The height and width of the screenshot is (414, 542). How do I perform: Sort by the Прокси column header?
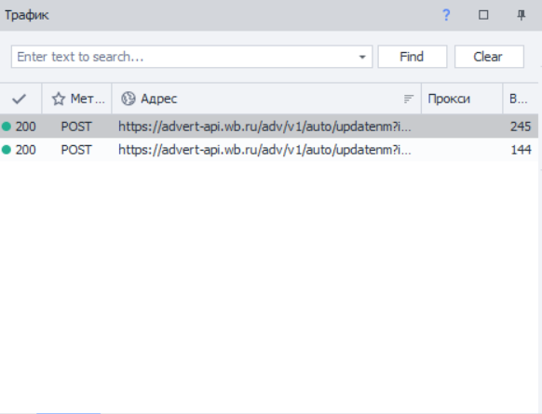coord(462,100)
